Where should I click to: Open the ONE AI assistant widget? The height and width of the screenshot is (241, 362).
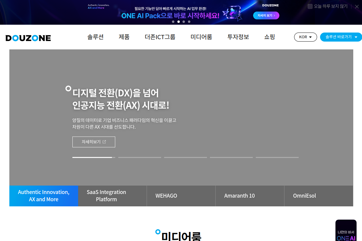click(346, 231)
